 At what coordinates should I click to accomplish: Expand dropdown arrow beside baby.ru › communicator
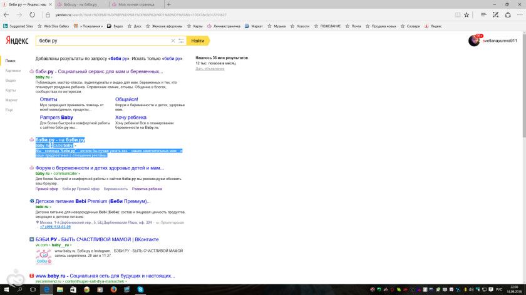79,174
